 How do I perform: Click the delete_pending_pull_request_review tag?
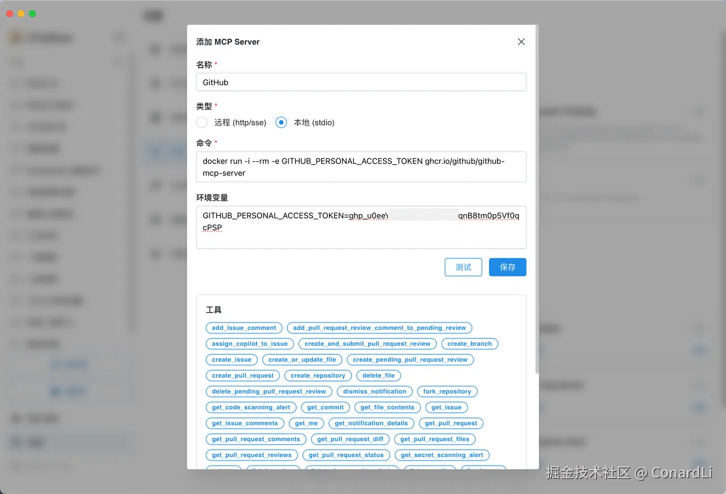269,391
